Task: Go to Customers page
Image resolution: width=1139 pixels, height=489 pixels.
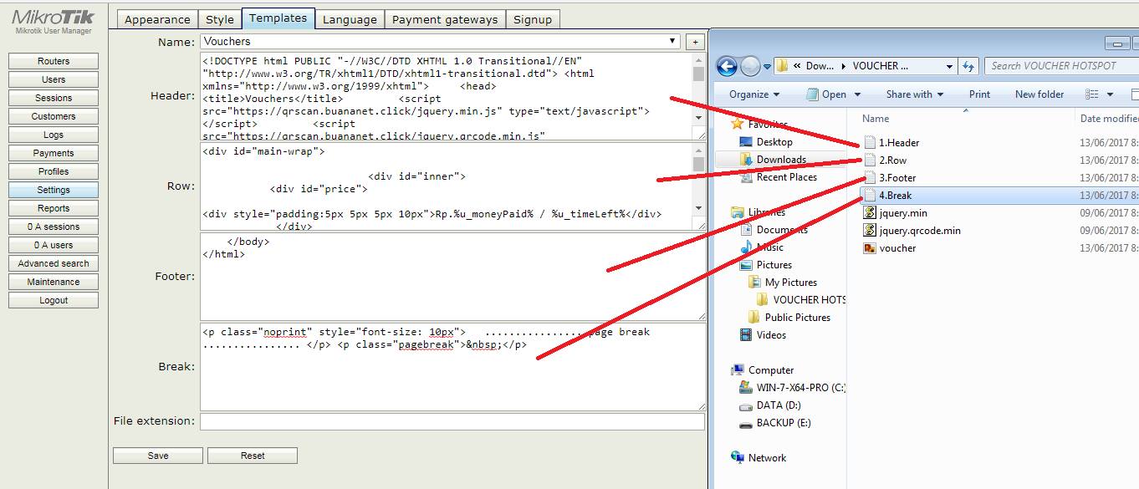Action: click(54, 116)
